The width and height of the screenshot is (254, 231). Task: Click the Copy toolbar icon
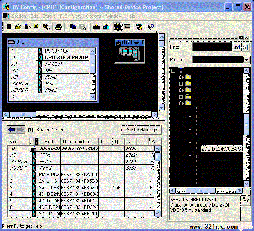coord(73,27)
